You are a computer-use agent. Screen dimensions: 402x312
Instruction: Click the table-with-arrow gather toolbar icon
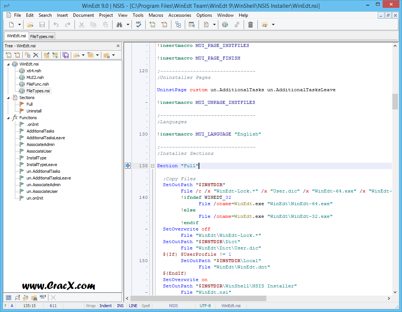click(x=192, y=25)
